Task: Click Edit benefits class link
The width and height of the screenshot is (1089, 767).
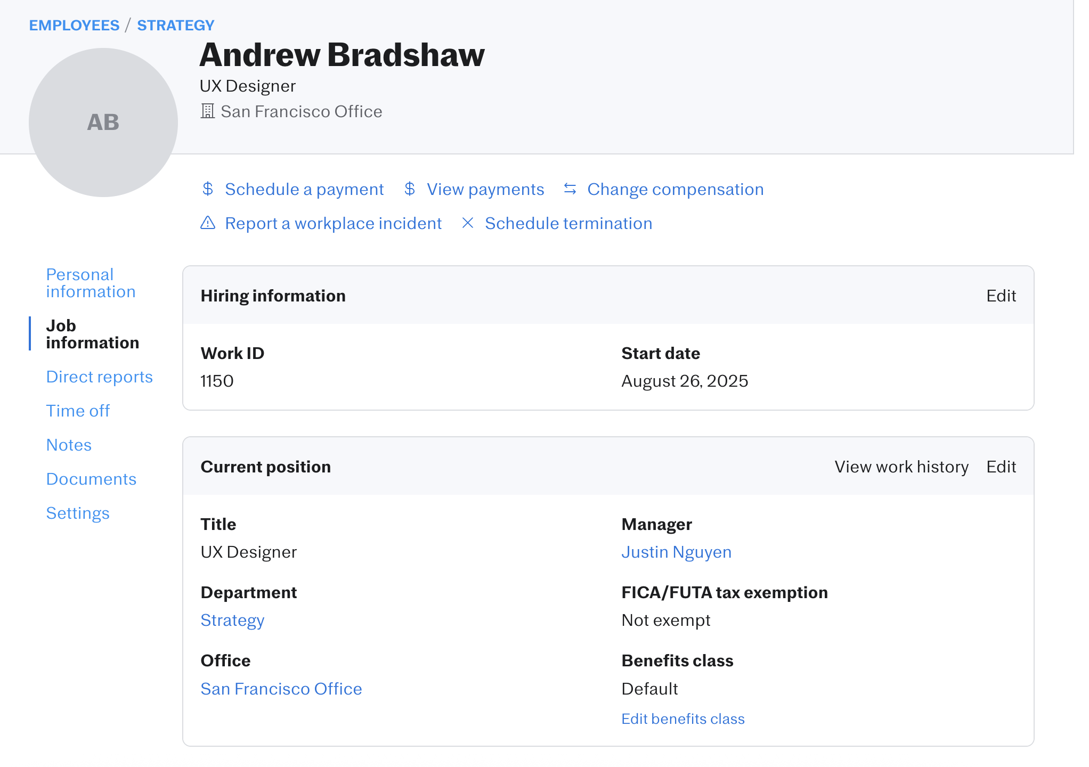Action: click(x=682, y=719)
